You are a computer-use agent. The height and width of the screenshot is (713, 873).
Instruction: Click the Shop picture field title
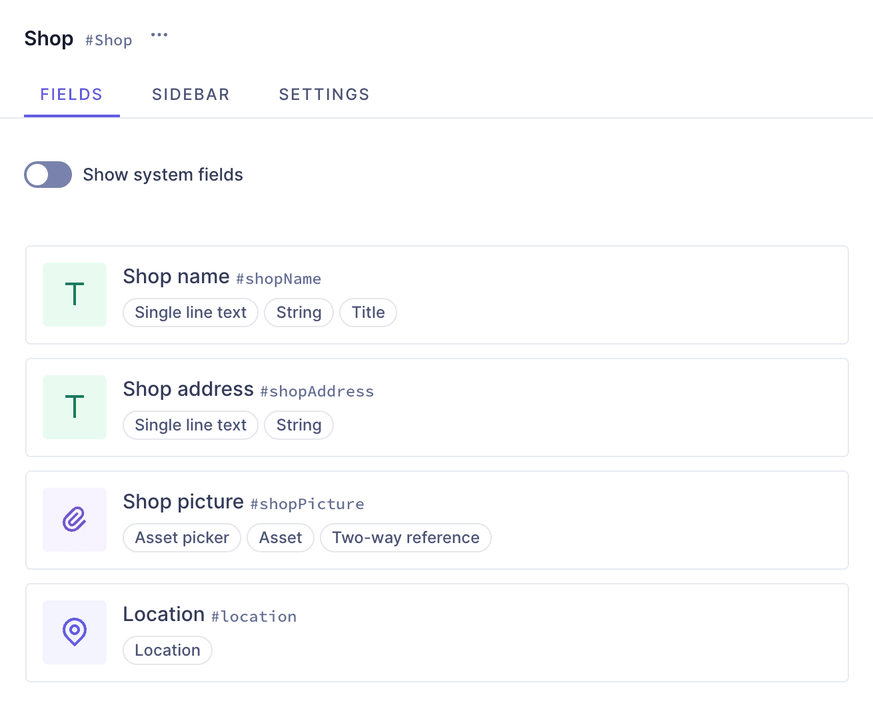coord(183,502)
